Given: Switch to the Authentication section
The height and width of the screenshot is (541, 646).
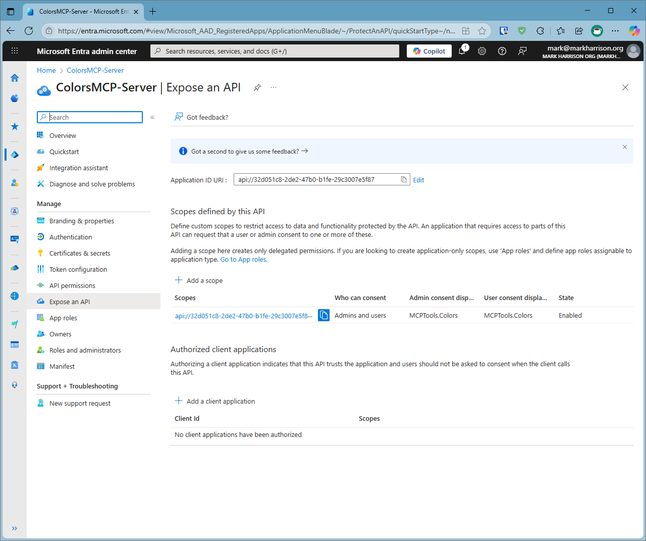Looking at the screenshot, I should [x=71, y=236].
